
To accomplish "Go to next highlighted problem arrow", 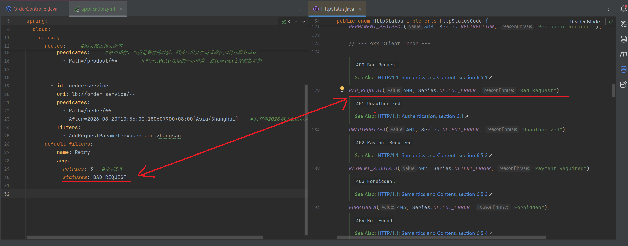I will click(304, 22).
